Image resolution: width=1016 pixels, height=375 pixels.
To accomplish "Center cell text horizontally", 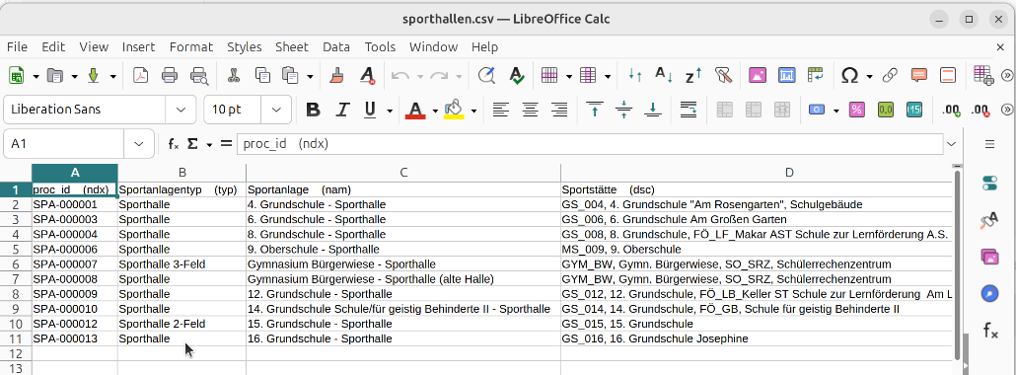I will [x=530, y=110].
